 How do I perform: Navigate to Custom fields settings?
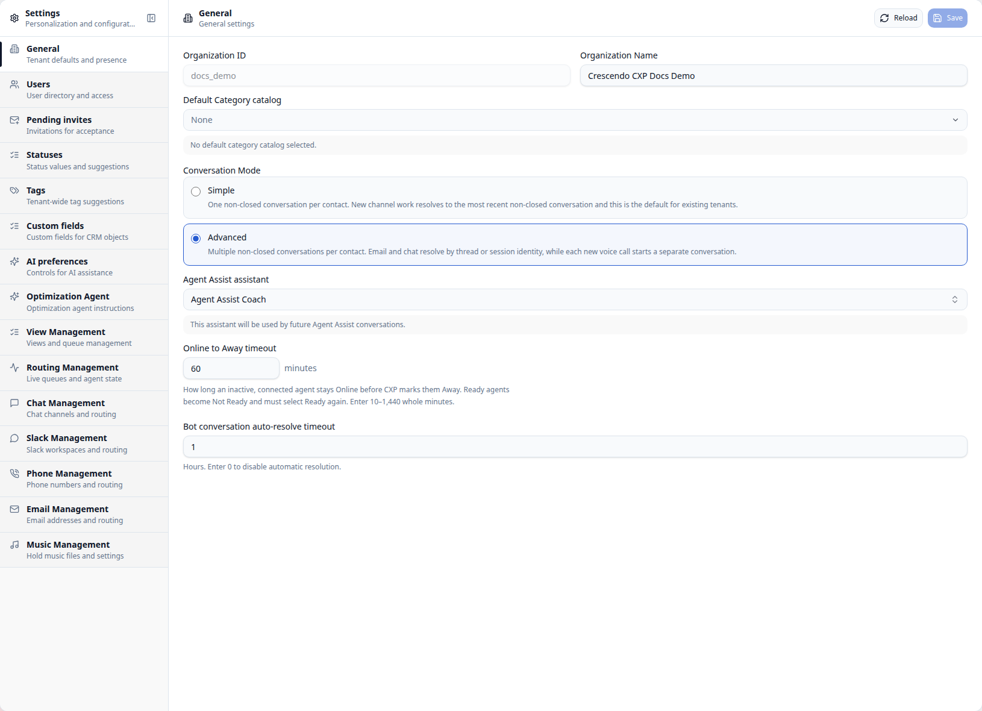tap(84, 231)
